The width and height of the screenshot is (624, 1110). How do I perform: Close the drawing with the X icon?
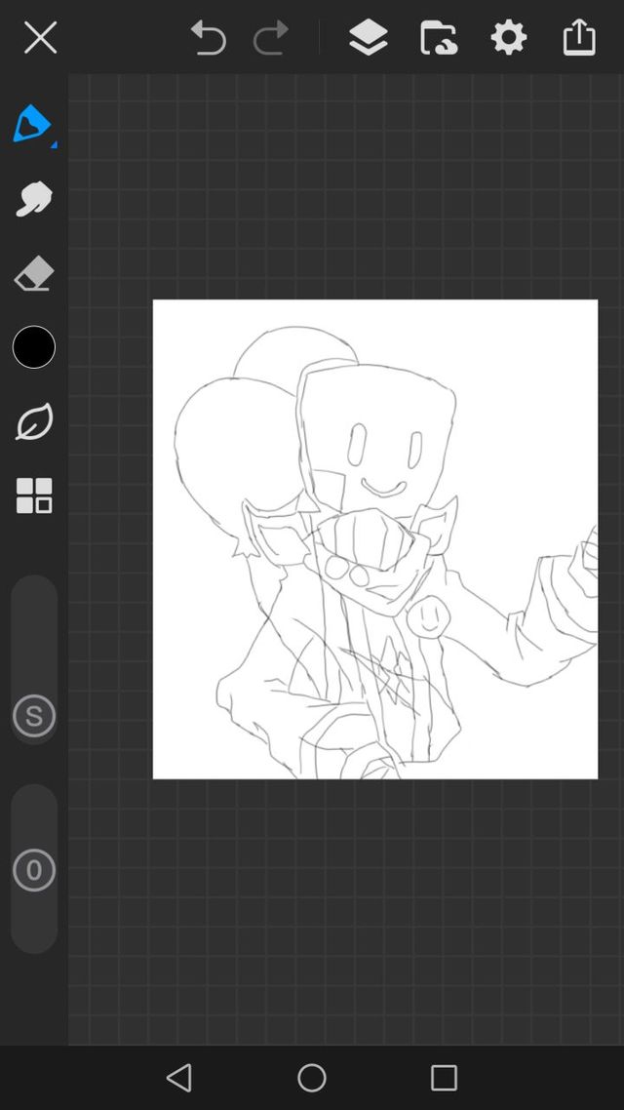point(40,38)
